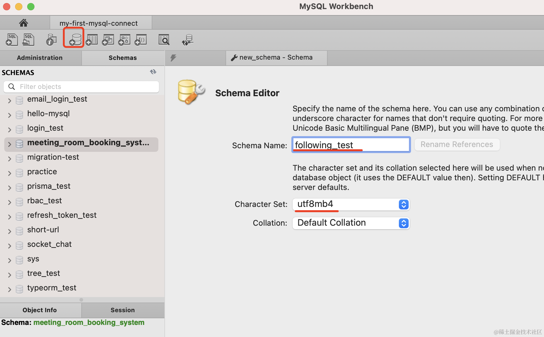Open the Collation dropdown
The image size is (544, 337).
[x=351, y=223]
